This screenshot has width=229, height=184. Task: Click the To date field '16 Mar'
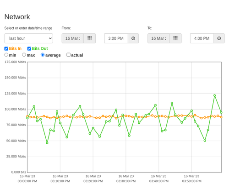(158, 38)
